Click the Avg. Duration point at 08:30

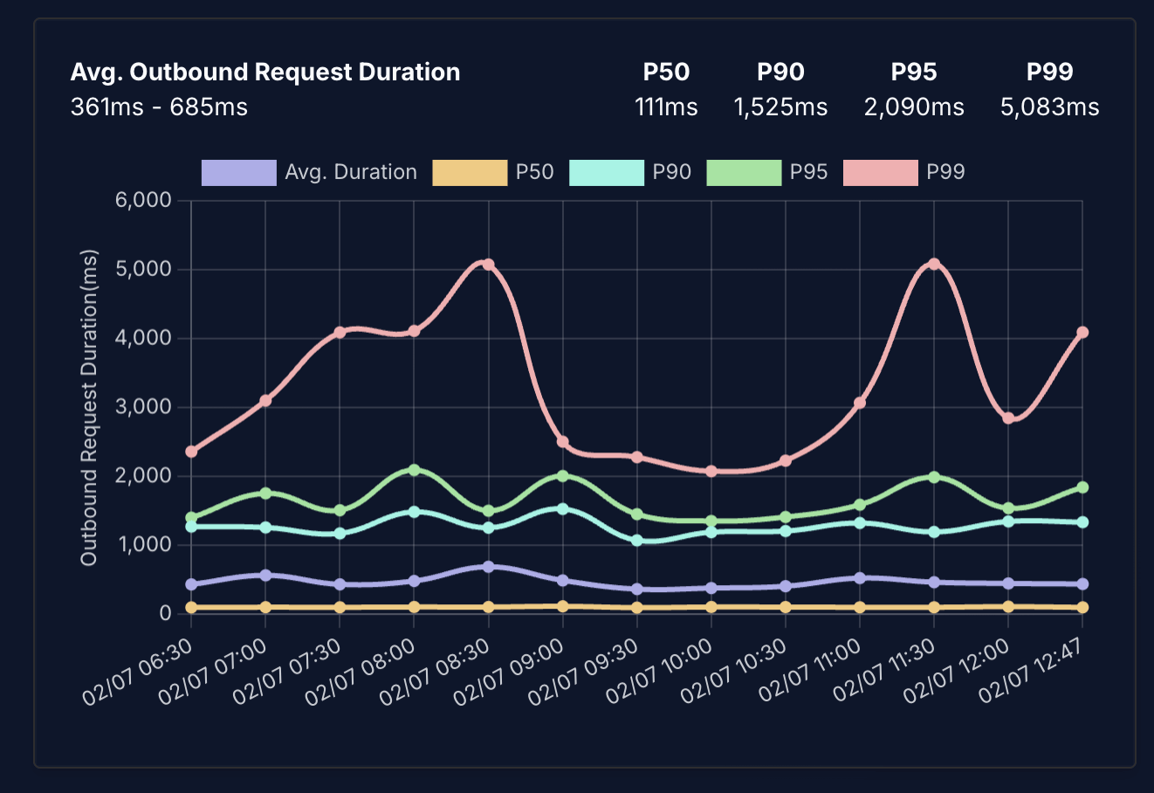tap(489, 567)
